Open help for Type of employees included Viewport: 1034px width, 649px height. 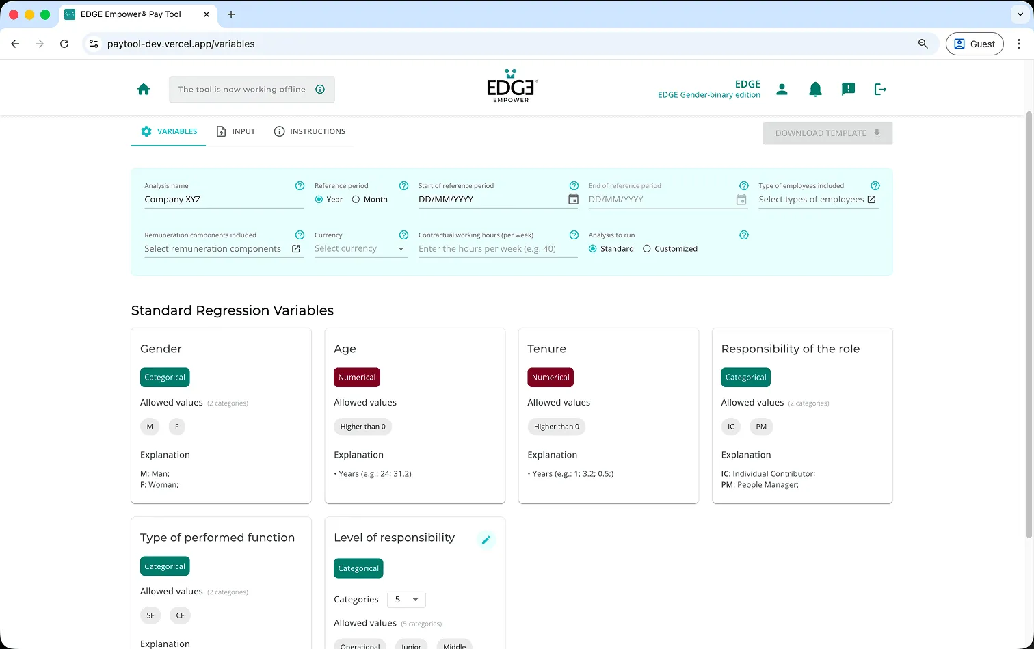point(875,185)
